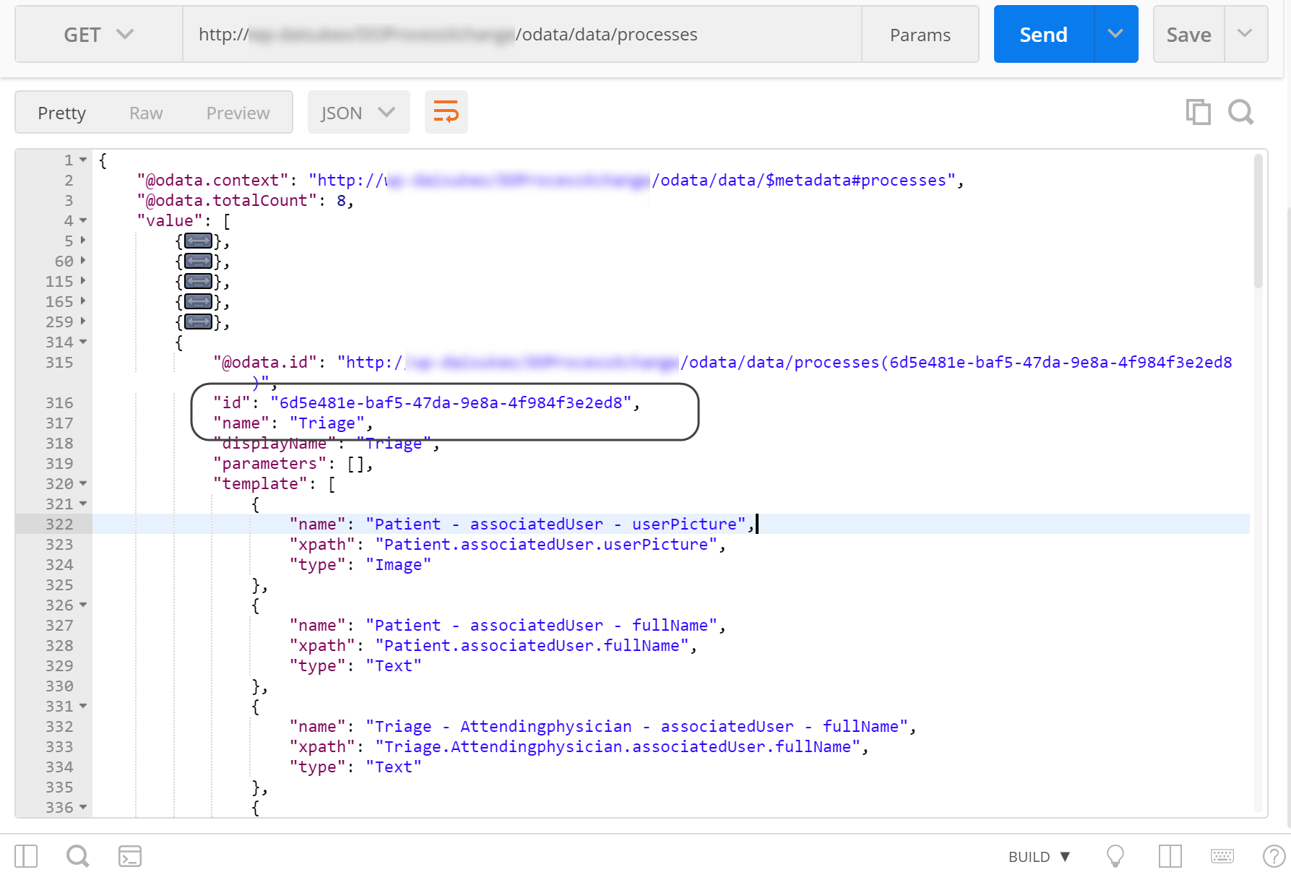Open the Params editor

point(920,35)
